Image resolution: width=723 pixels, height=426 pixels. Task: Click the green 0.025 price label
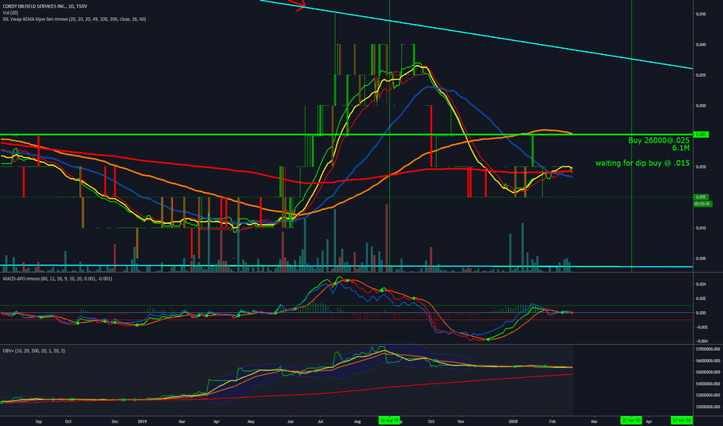(x=701, y=135)
